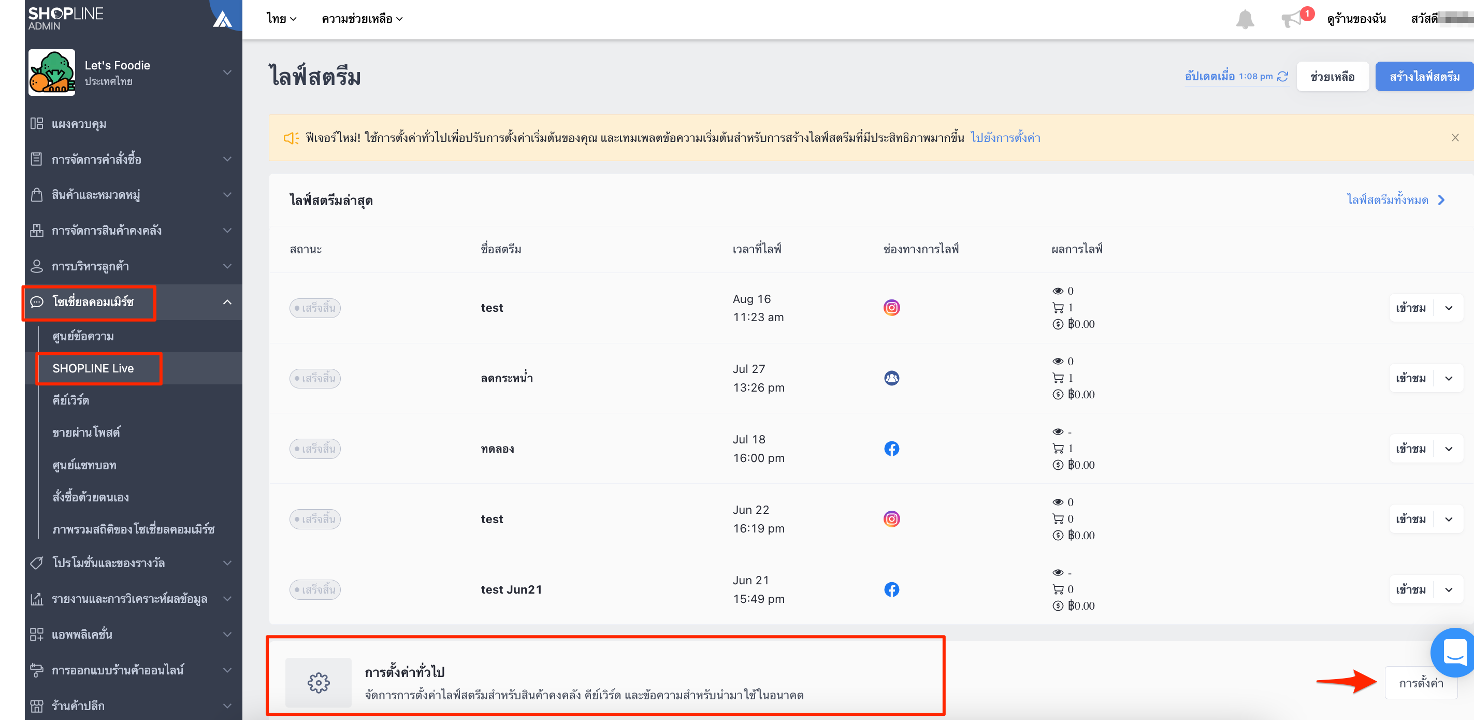Click the ช่วยเหลือ help button
1474x720 pixels.
tap(1332, 77)
